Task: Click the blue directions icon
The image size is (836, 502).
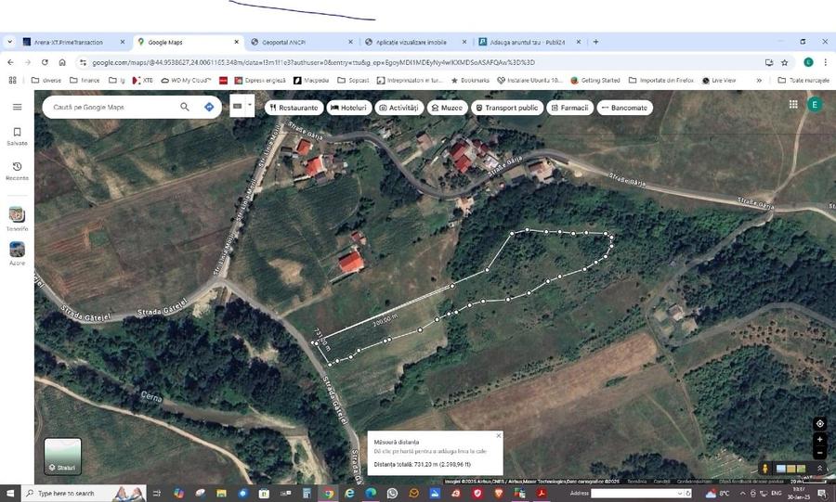Action: [209, 107]
